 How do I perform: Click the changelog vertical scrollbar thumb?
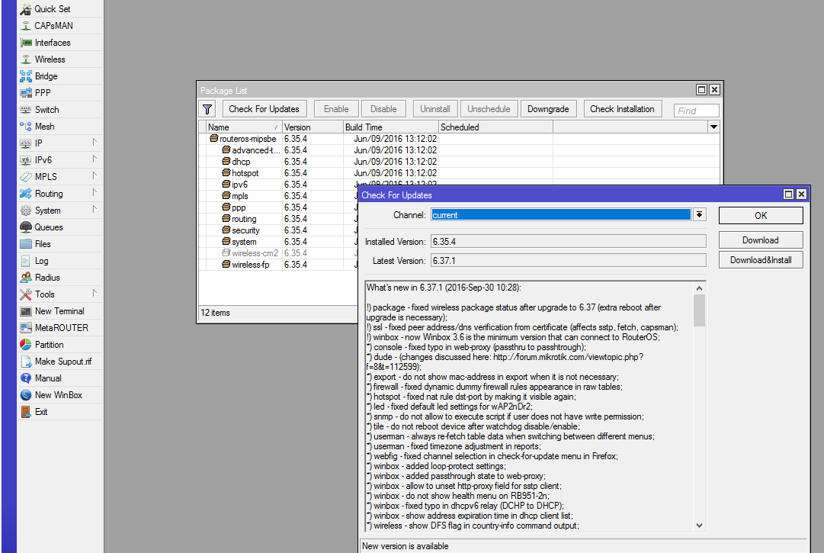[x=699, y=310]
